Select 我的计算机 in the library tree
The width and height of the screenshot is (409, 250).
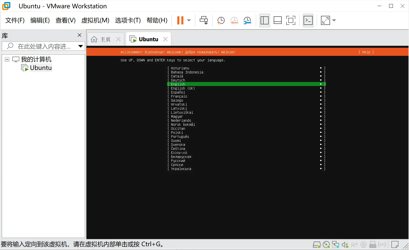(x=36, y=59)
